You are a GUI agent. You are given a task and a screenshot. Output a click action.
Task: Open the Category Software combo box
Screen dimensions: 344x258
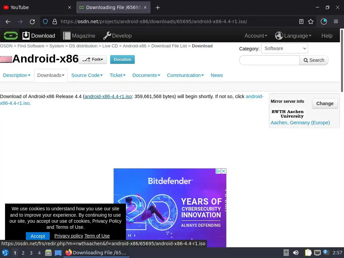click(284, 48)
